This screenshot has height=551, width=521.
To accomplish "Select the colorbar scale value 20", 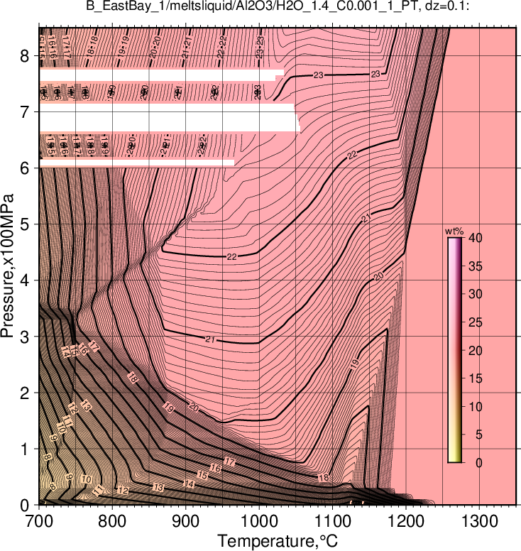I will 476,350.
